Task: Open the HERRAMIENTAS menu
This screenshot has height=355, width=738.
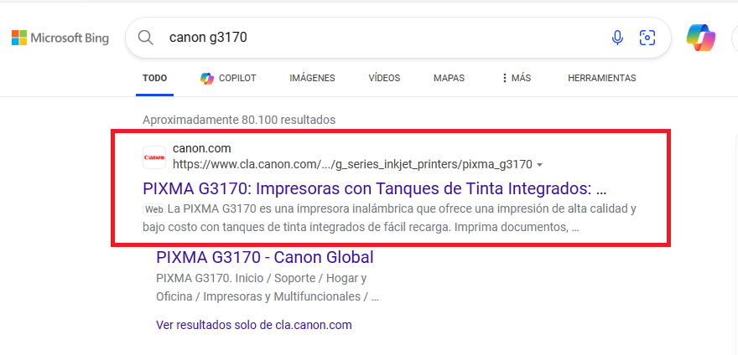Action: 601,78
